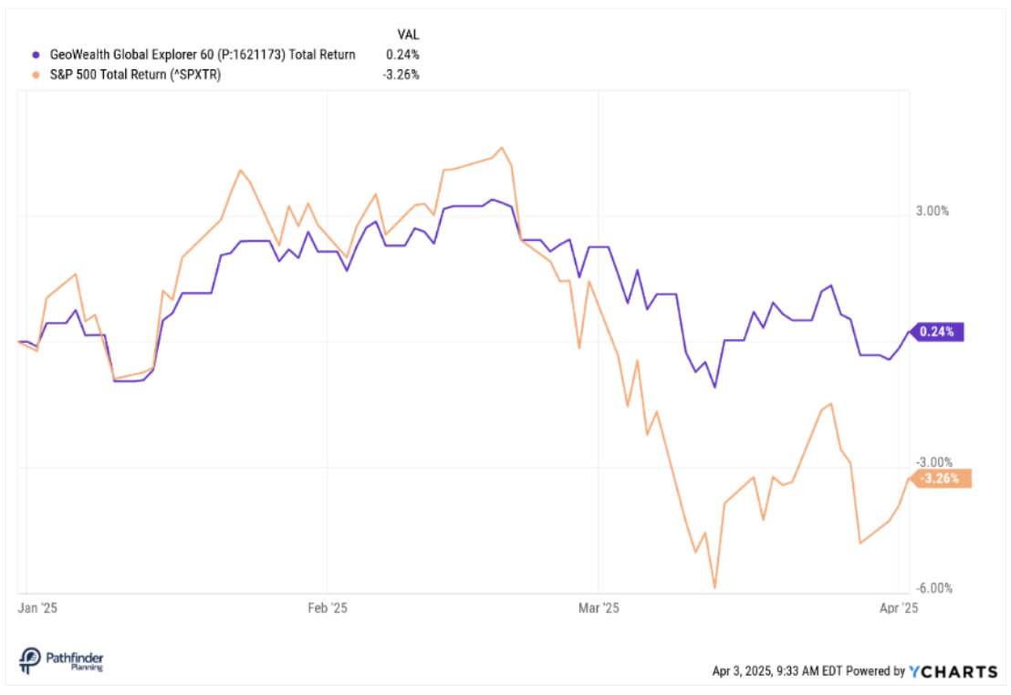Select the S&P 500 Total Return legend label
This screenshot has height=695, width=1011.
point(135,75)
